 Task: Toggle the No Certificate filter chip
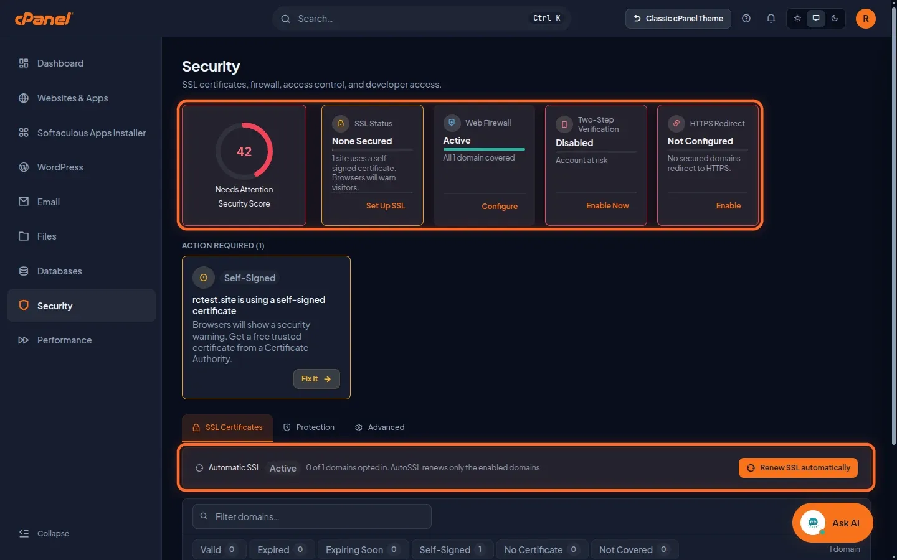point(542,549)
